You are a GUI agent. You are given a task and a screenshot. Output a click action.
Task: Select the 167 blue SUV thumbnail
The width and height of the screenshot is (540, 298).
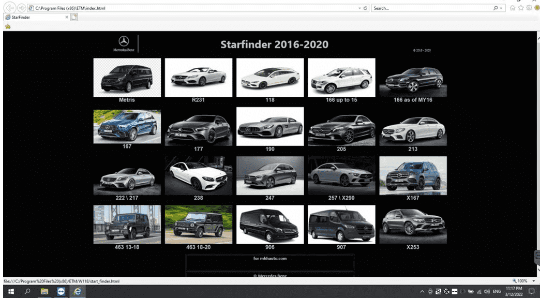[127, 126]
